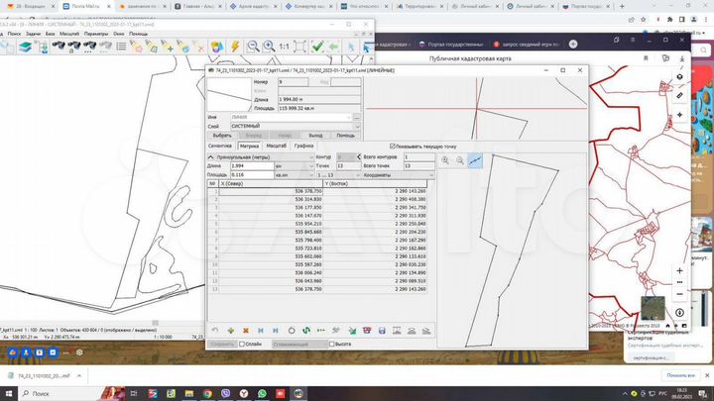The width and height of the screenshot is (714, 401).
Task: Click the zoom in magnifier in the main toolbar
Action: 269,47
